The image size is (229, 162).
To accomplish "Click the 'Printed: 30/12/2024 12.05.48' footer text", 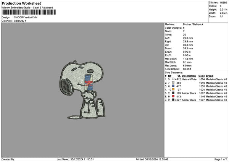I will point(152,159).
